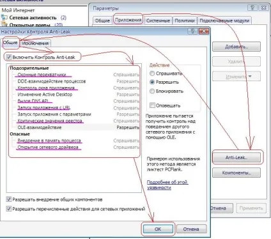This screenshot has height=239, width=271.
Task: Select the Изменение Active Desktop row
Action: (75, 95)
